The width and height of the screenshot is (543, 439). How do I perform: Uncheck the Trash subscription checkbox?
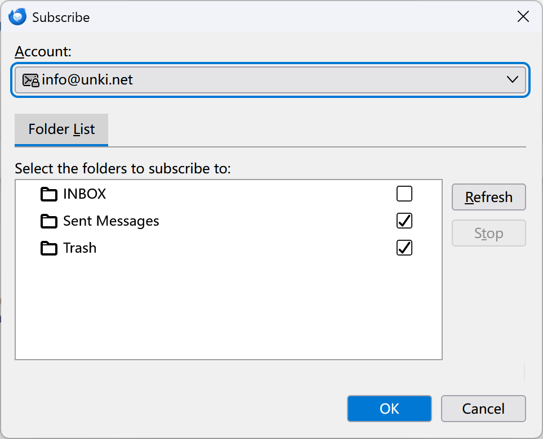(404, 248)
